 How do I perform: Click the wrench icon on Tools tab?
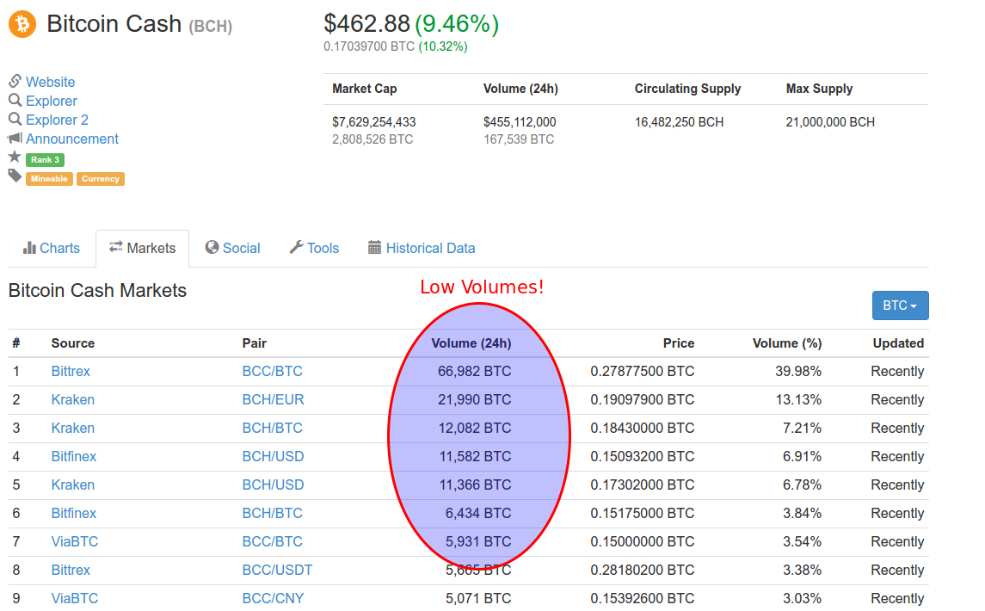point(296,247)
